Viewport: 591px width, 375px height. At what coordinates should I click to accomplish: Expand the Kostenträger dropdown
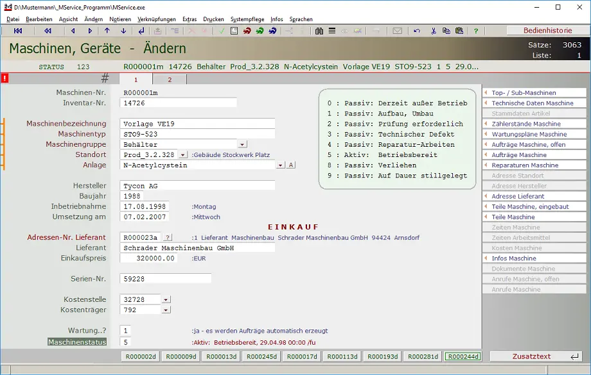click(x=166, y=310)
